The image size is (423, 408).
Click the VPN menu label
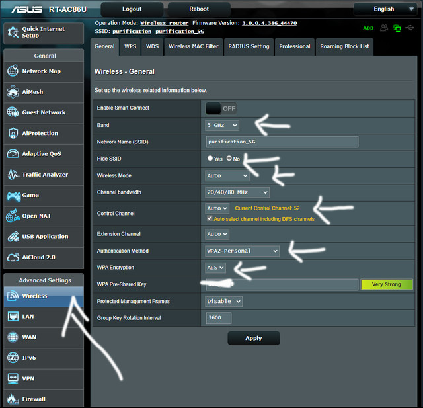(x=28, y=378)
